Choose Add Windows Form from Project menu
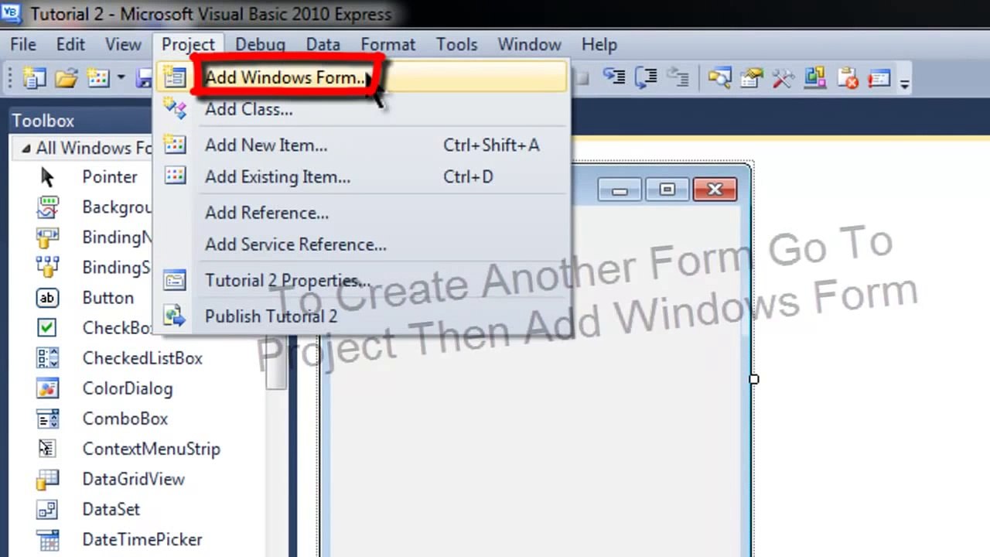The image size is (990, 557). pyautogui.click(x=362, y=77)
